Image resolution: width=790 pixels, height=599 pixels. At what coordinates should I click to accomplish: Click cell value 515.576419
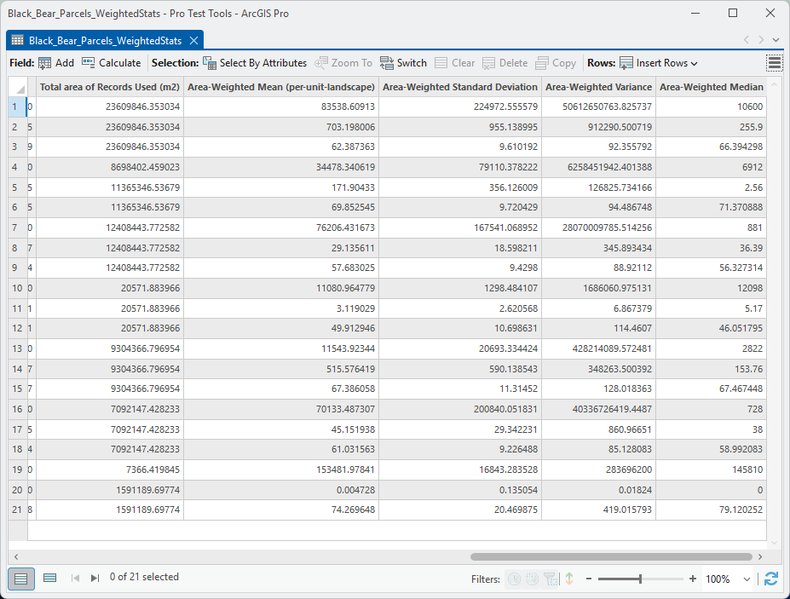[281, 369]
